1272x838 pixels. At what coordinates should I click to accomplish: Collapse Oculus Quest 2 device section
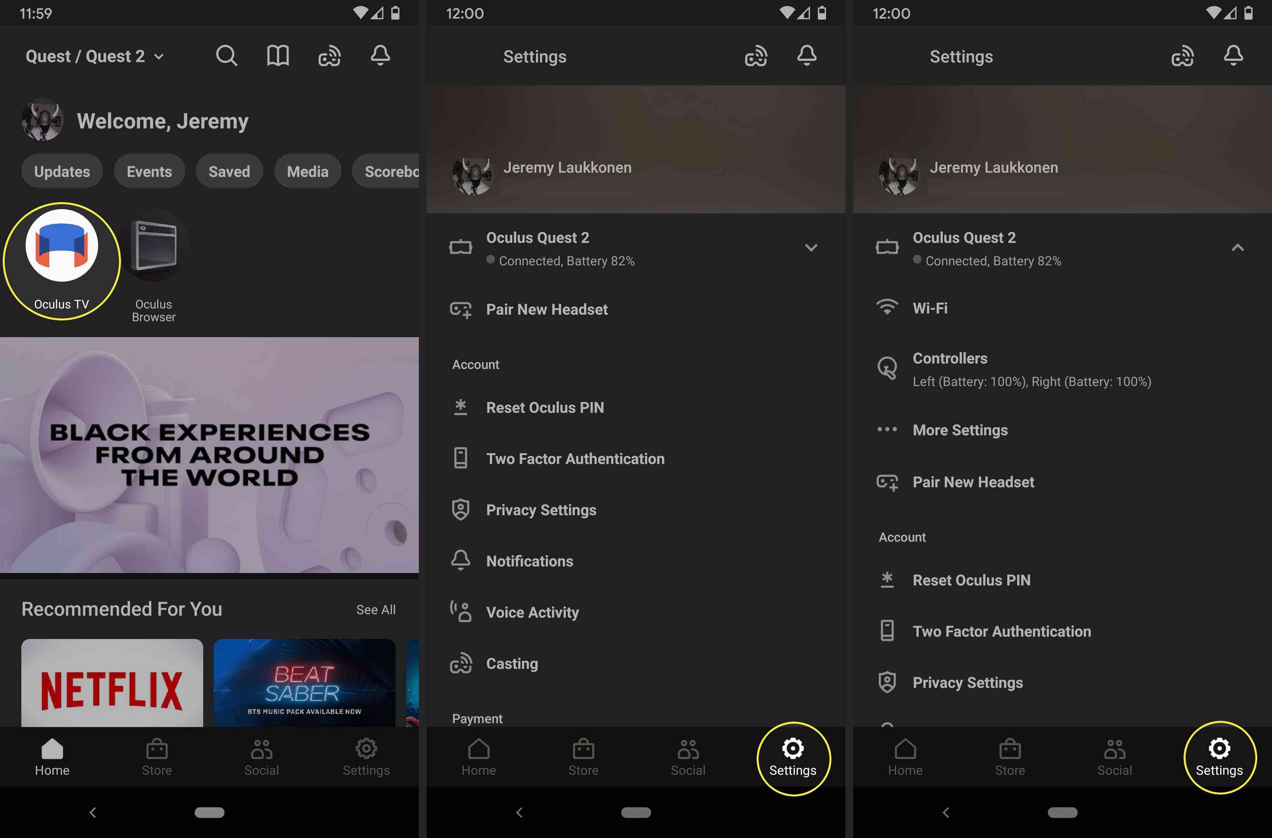point(1237,247)
